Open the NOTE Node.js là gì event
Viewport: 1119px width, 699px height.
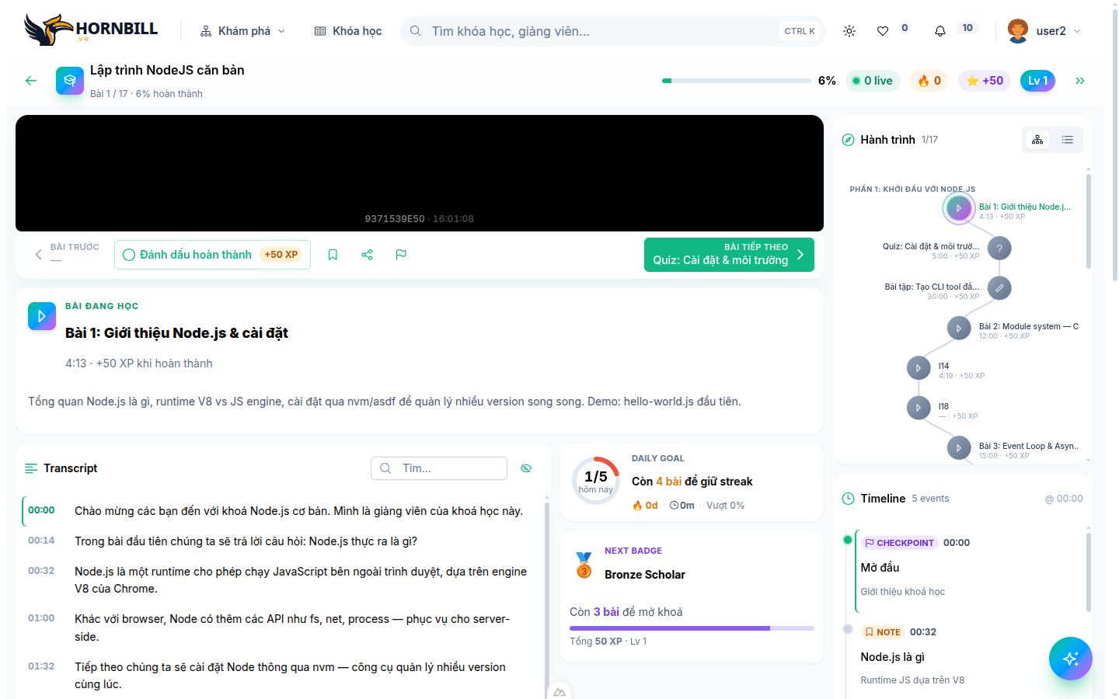(x=967, y=656)
